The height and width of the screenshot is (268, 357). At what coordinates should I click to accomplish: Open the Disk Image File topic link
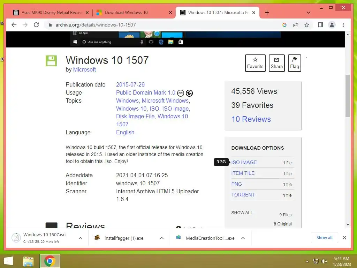pos(135,116)
